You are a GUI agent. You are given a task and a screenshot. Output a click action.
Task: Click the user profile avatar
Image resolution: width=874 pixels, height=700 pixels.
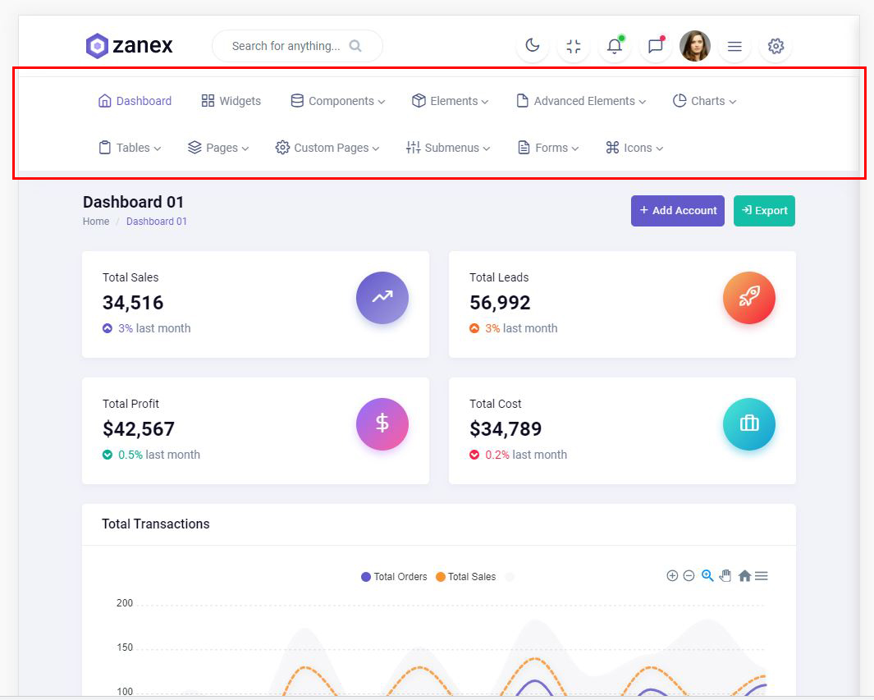(x=695, y=46)
